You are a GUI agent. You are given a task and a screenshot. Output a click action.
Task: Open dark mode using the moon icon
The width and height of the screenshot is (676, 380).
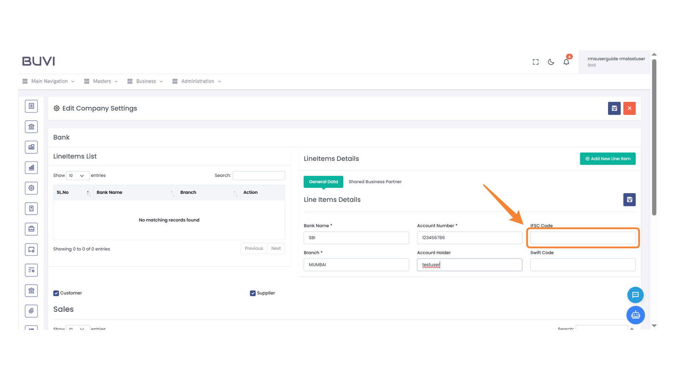click(x=551, y=62)
